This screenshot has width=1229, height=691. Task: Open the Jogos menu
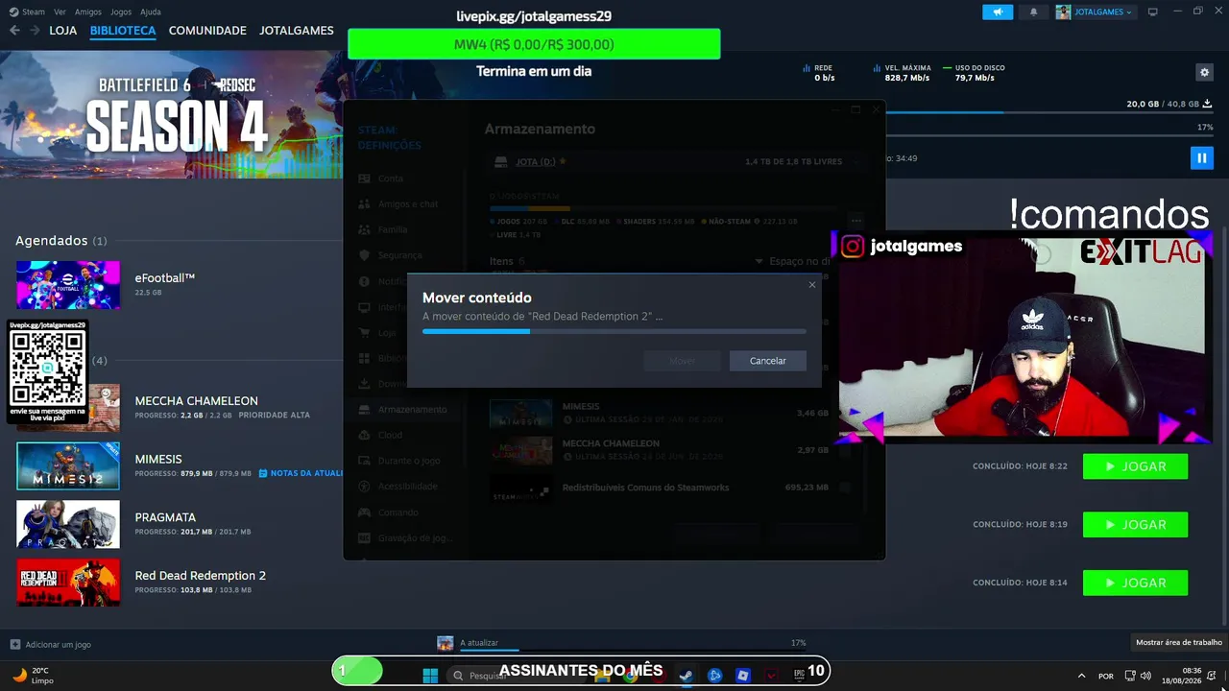coord(121,12)
